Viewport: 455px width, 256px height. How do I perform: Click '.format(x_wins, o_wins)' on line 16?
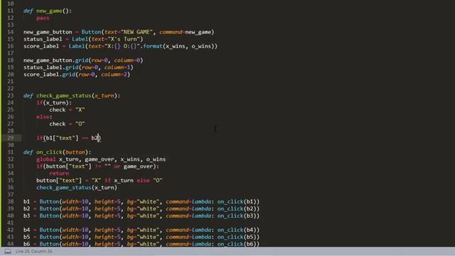click(x=178, y=46)
